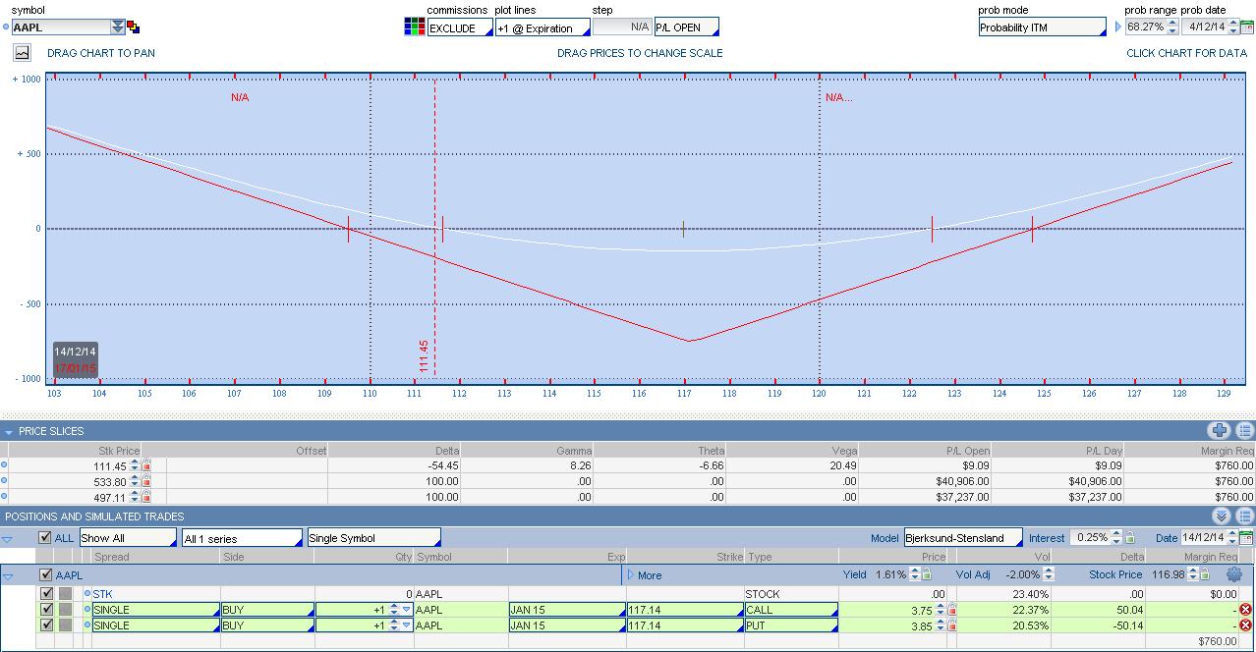Click the red-yellow-blue symbol link icon
1256x652 pixels.
[134, 27]
